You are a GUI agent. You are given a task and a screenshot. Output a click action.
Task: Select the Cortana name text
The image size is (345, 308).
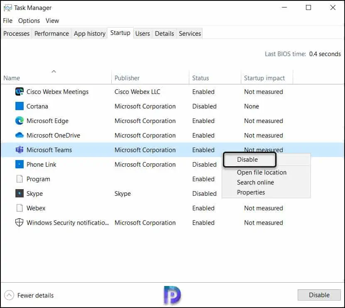point(37,106)
